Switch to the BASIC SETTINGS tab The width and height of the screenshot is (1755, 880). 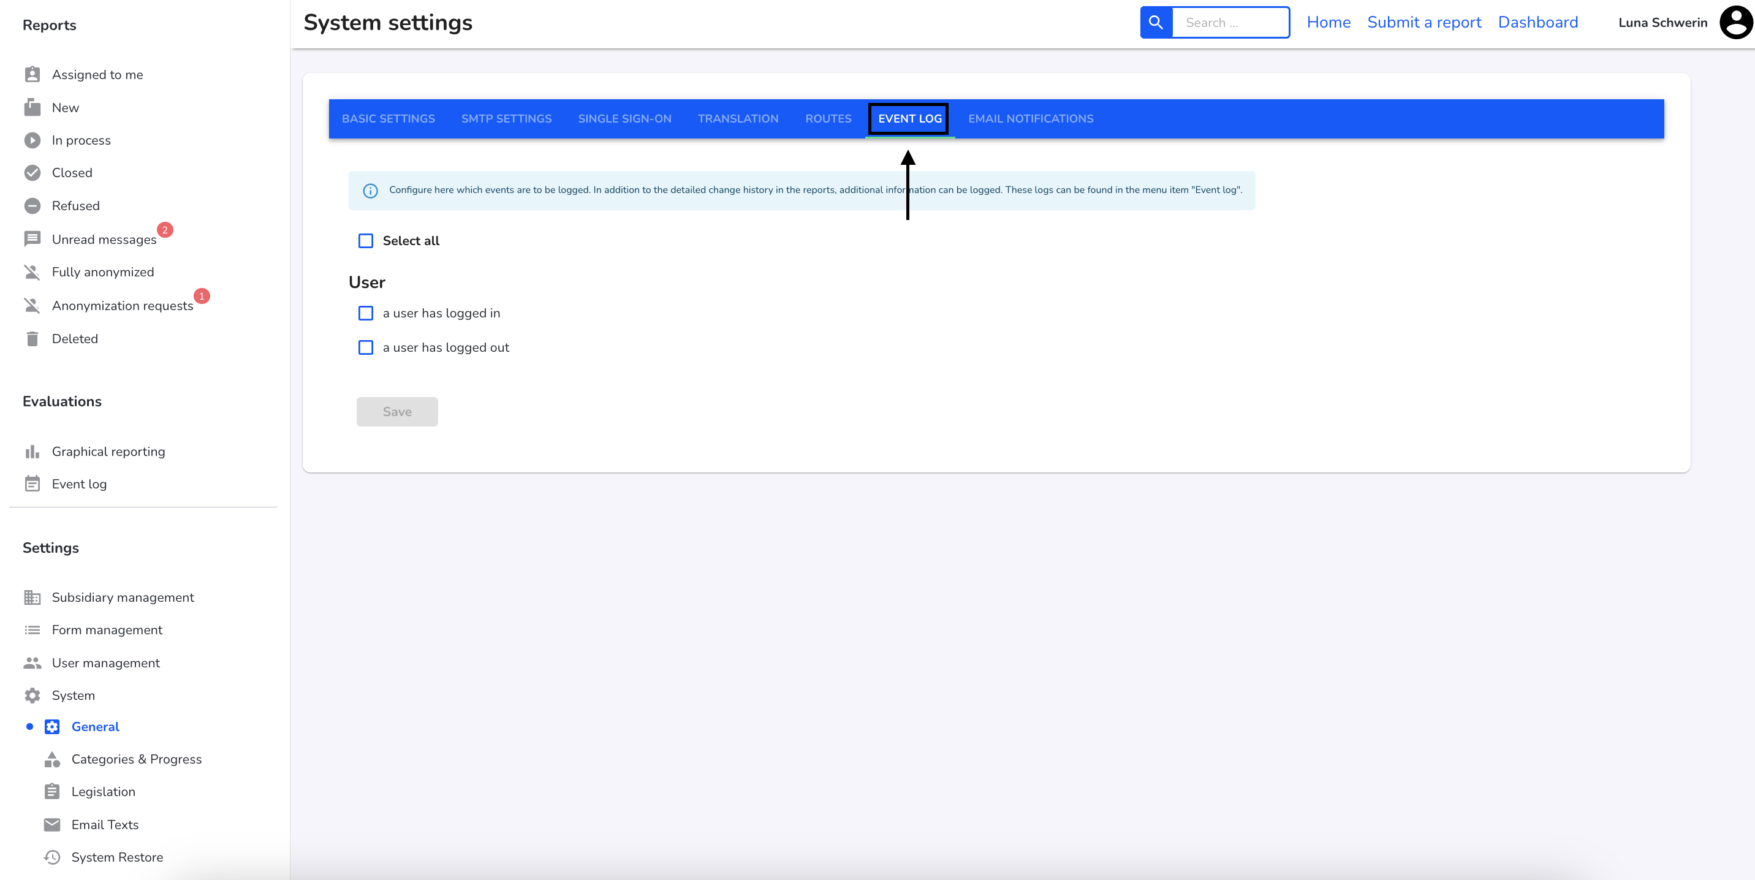tap(389, 118)
